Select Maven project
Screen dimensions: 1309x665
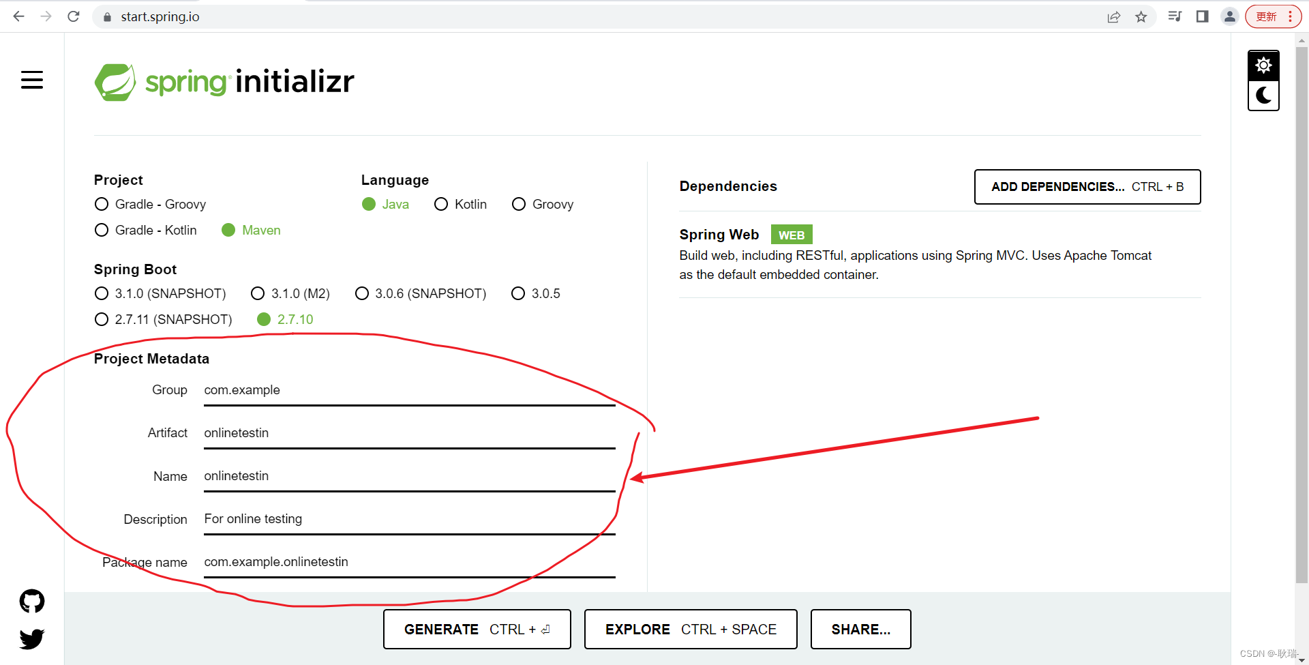[251, 230]
